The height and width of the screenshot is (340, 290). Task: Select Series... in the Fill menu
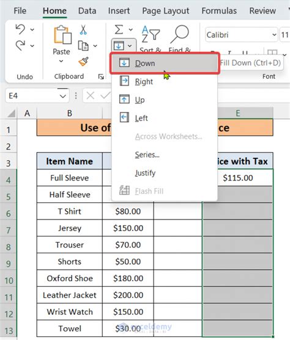(165, 155)
